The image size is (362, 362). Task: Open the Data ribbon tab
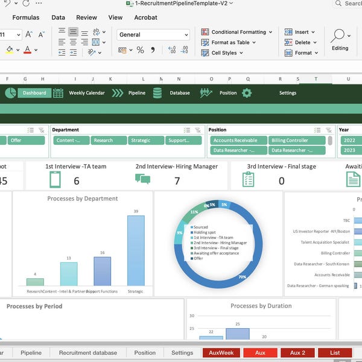58,17
